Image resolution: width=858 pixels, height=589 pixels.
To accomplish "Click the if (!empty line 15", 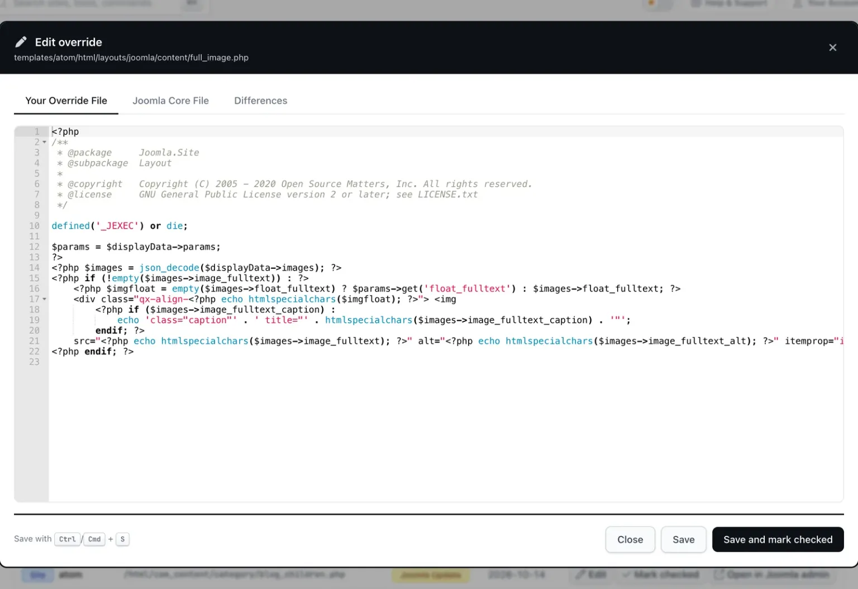I will pyautogui.click(x=180, y=278).
